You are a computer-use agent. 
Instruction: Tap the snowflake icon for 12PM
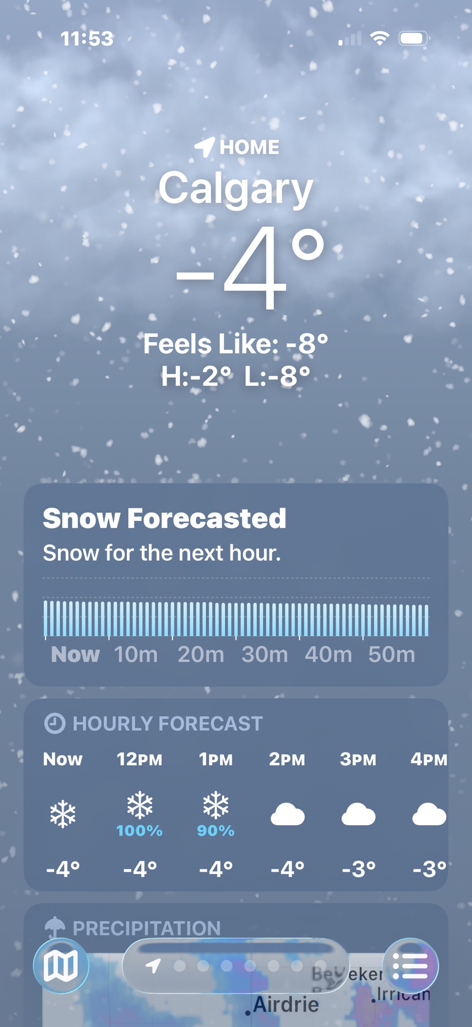(140, 805)
